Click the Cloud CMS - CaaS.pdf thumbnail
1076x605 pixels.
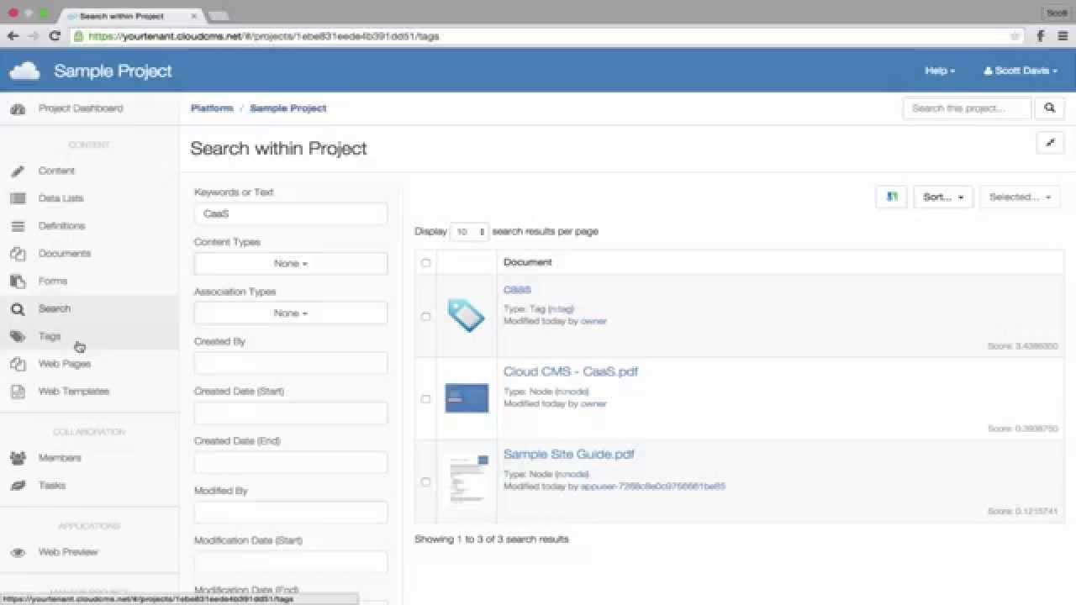(467, 398)
